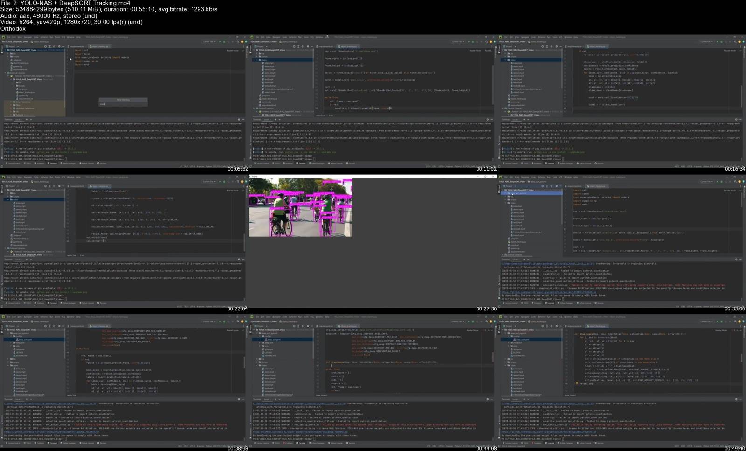Open Python Packages in the 00:05:32 frame
This screenshot has height=451, width=746.
[x=68, y=163]
